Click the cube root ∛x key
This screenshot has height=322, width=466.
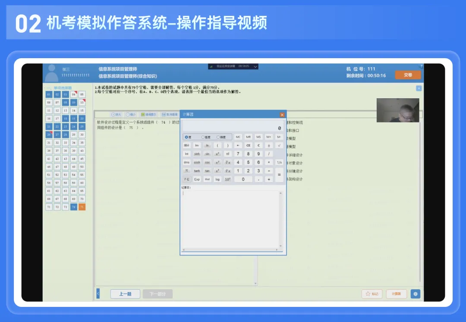(228, 171)
